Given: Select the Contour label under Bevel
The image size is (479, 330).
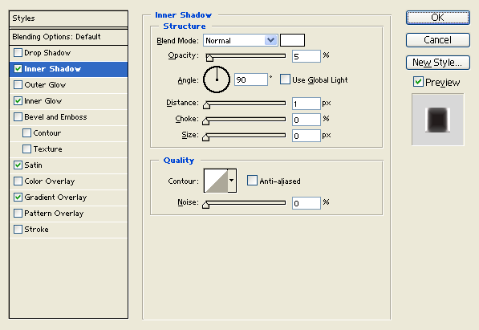Looking at the screenshot, I should click(x=47, y=133).
